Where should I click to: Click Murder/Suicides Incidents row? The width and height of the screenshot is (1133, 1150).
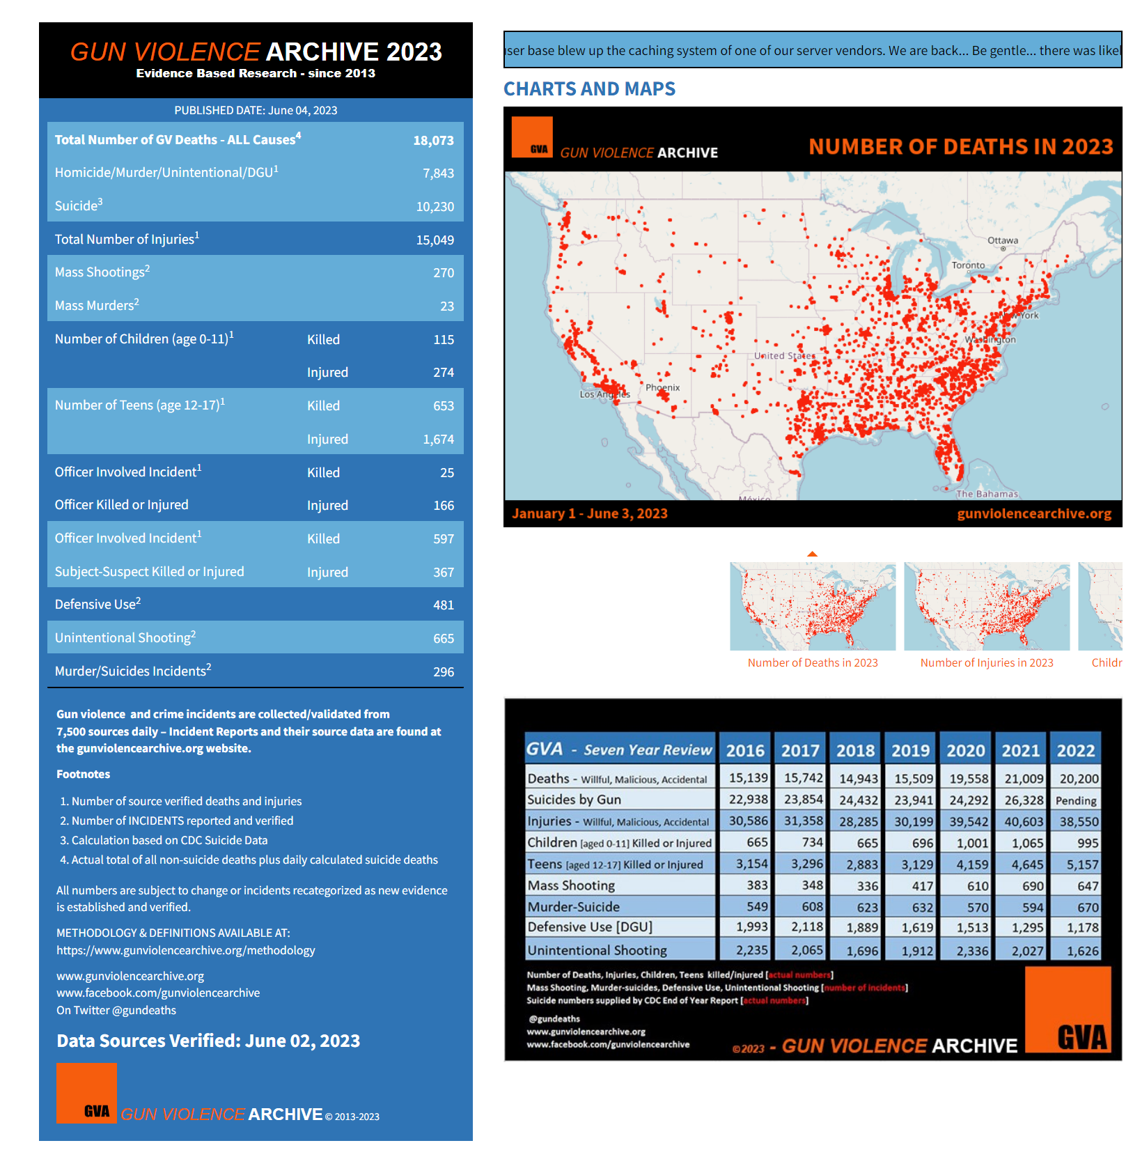click(x=256, y=670)
